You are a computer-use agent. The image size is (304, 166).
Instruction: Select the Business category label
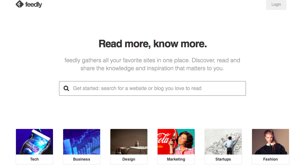[x=82, y=159]
